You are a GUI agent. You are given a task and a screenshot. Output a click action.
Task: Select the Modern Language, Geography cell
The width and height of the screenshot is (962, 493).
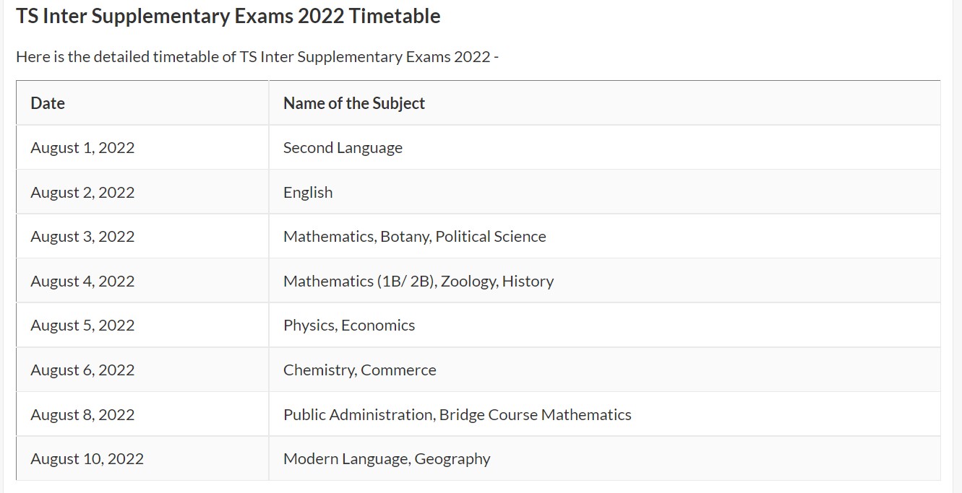pos(387,459)
